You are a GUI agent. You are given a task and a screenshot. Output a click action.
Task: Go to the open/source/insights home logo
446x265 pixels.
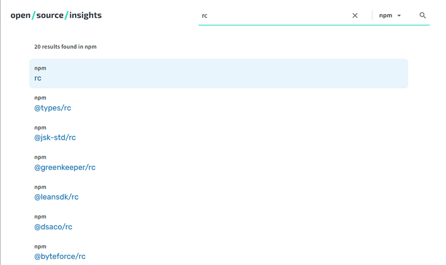point(56,15)
